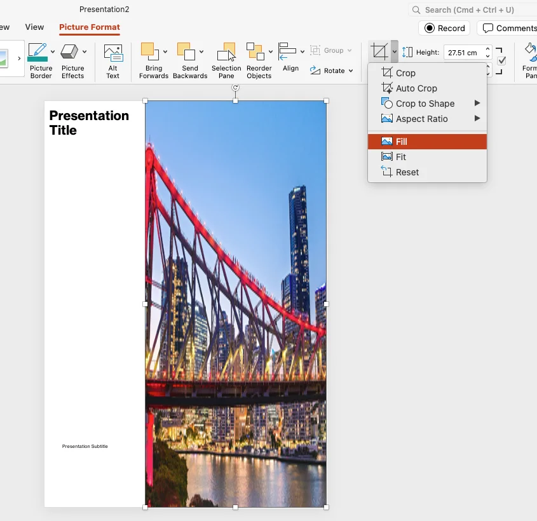Select Crop in the crop menu

pyautogui.click(x=427, y=73)
